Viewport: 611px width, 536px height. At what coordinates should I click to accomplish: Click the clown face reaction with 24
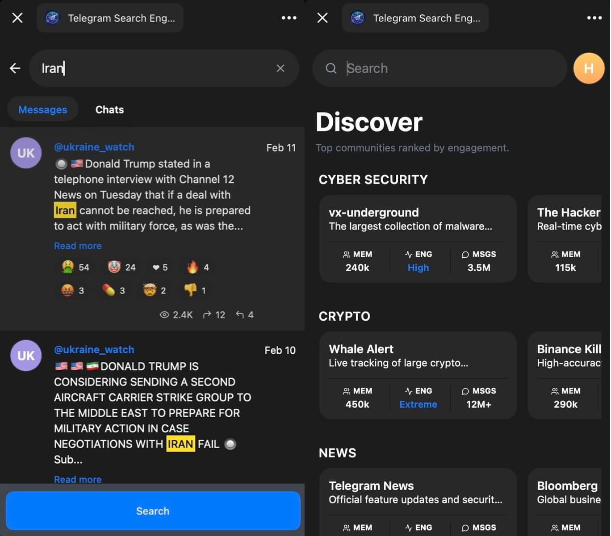(x=114, y=267)
